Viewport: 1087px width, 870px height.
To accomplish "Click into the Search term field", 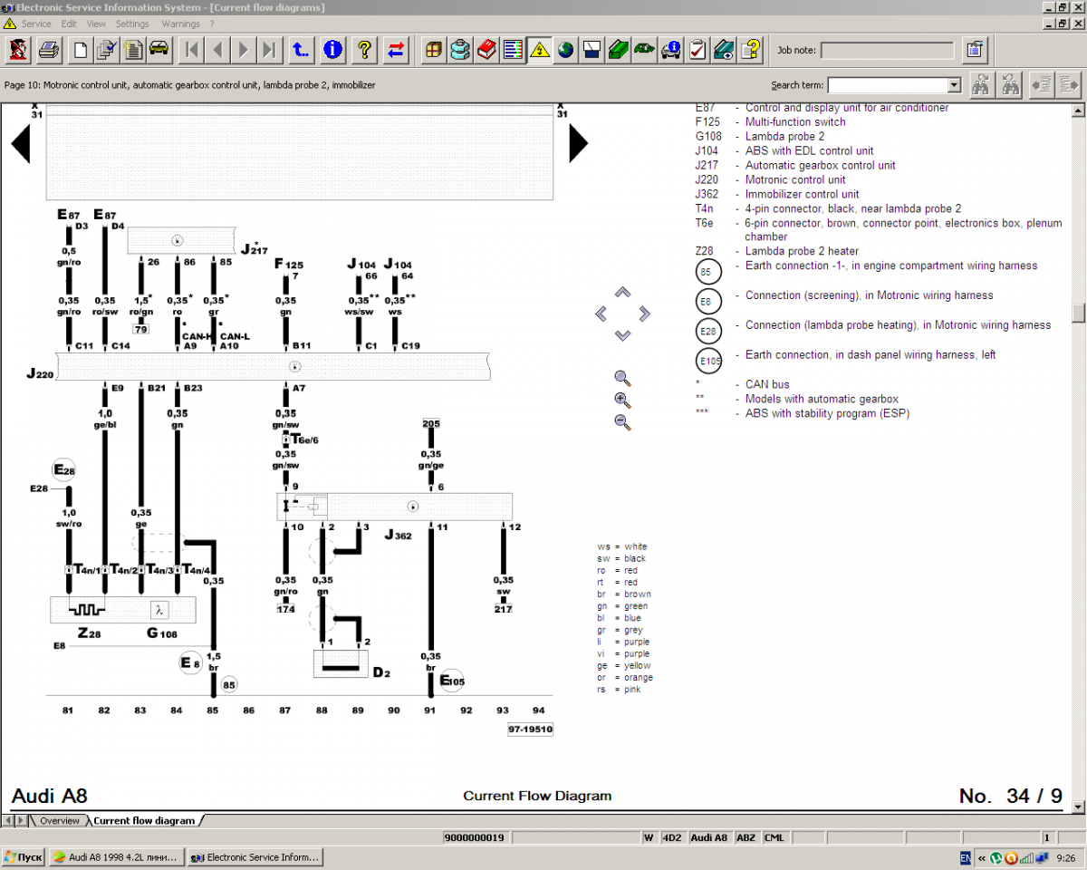I will [x=888, y=85].
